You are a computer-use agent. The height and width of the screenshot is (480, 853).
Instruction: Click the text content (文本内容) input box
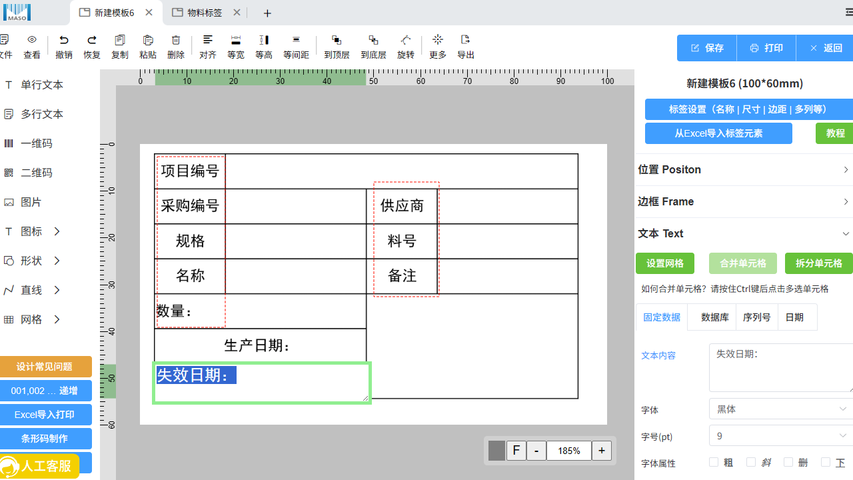pyautogui.click(x=781, y=368)
